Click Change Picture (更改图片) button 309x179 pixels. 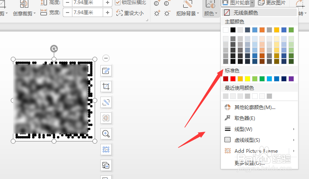tap(272, 3)
